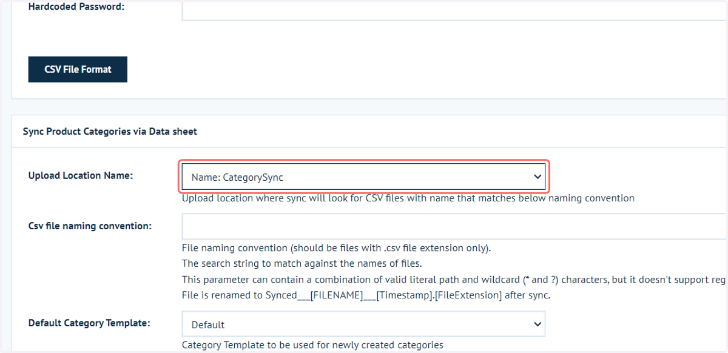Viewport: 728px width, 353px height.
Task: Click the 'Hardcoded Password:' label
Action: point(76,7)
